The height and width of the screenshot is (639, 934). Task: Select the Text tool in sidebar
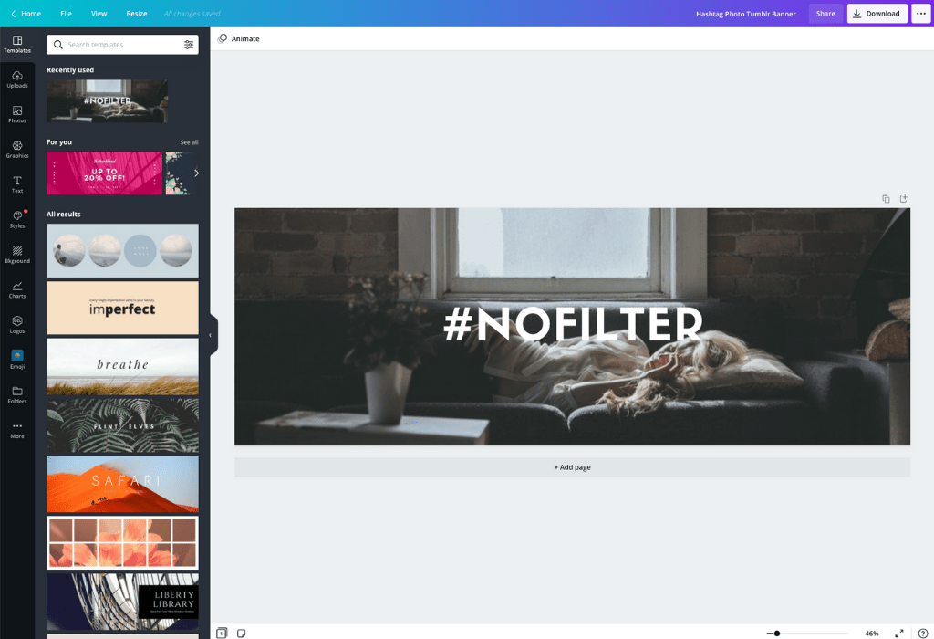pos(17,184)
